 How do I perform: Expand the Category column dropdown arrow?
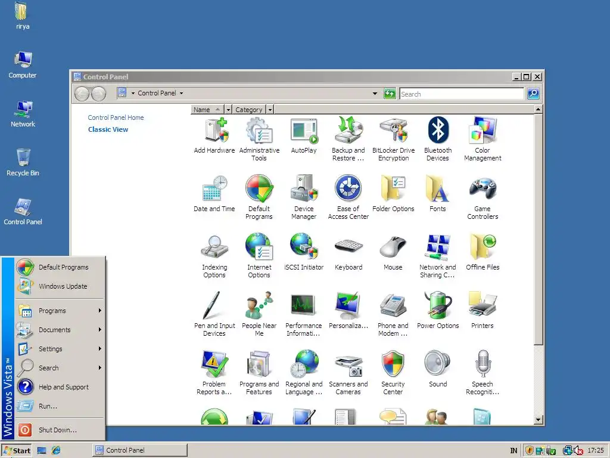[270, 110]
